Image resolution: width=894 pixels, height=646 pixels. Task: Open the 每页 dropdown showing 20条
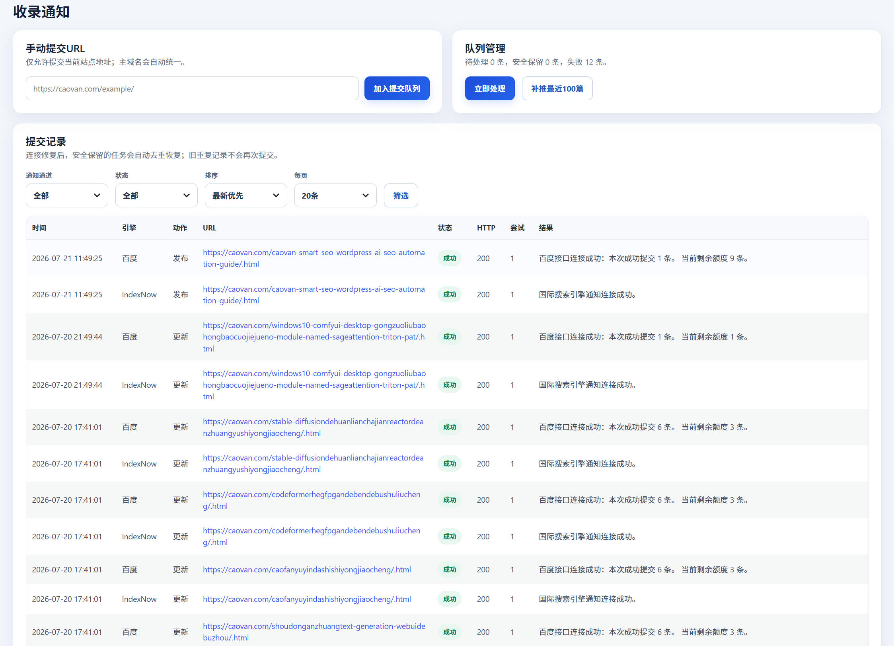(x=335, y=195)
